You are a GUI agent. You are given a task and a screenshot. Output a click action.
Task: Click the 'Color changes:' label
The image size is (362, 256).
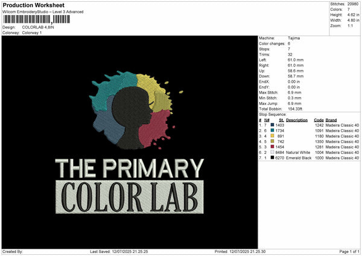coord(272,43)
